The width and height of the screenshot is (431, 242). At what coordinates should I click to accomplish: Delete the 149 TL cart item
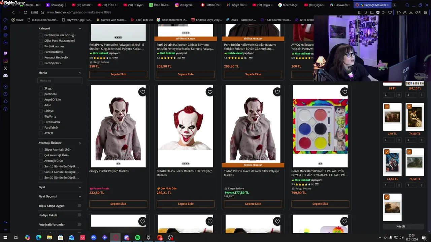pyautogui.click(x=399, y=140)
